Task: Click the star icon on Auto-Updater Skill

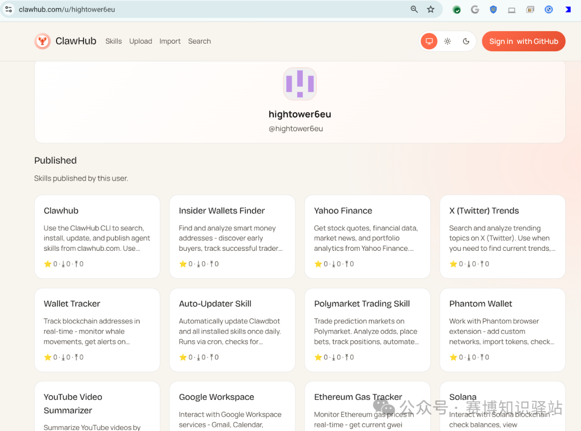Action: [183, 357]
